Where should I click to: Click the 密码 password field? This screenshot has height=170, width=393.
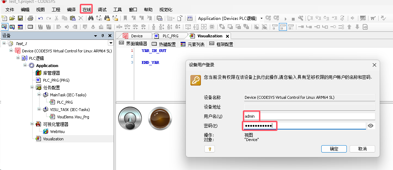(305, 126)
